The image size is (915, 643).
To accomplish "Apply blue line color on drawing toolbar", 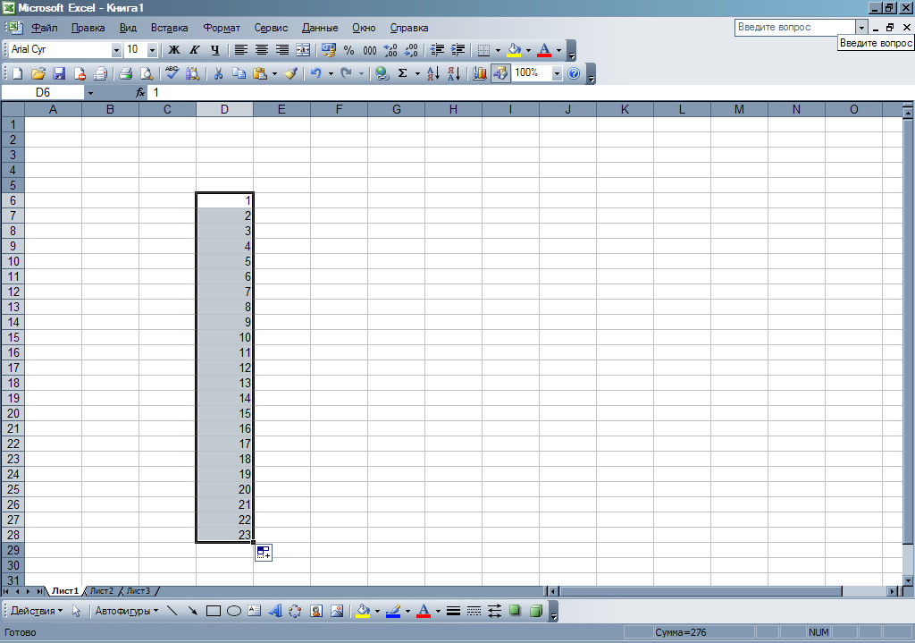I will click(393, 611).
